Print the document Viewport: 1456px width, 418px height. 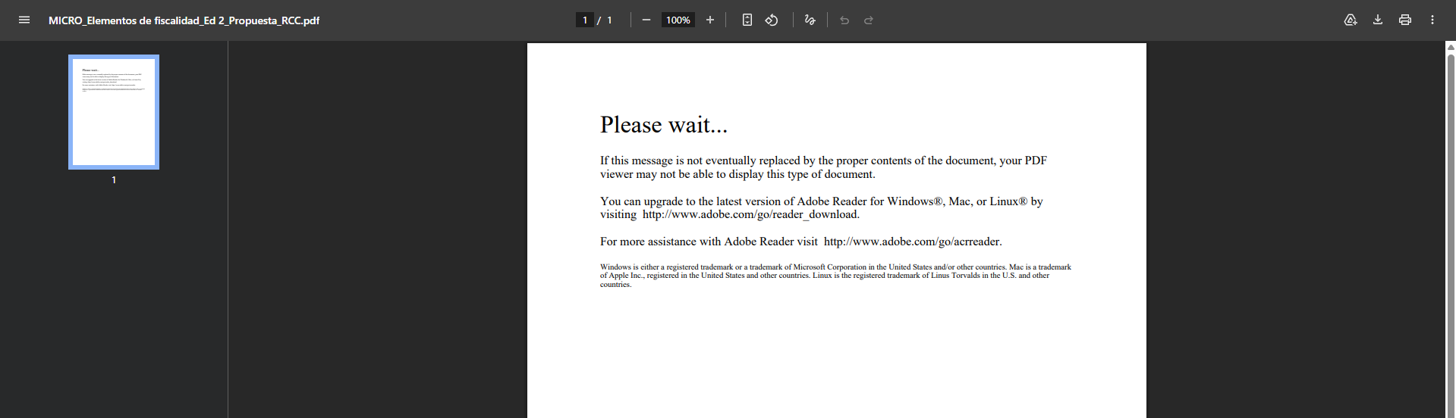coord(1405,20)
